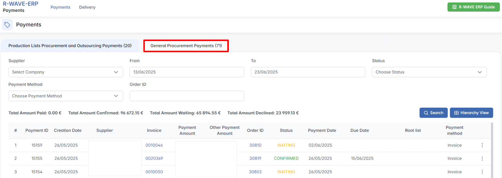The image size is (502, 178).
Task: Open the three-dot menu for payment 15154
Action: click(x=482, y=172)
